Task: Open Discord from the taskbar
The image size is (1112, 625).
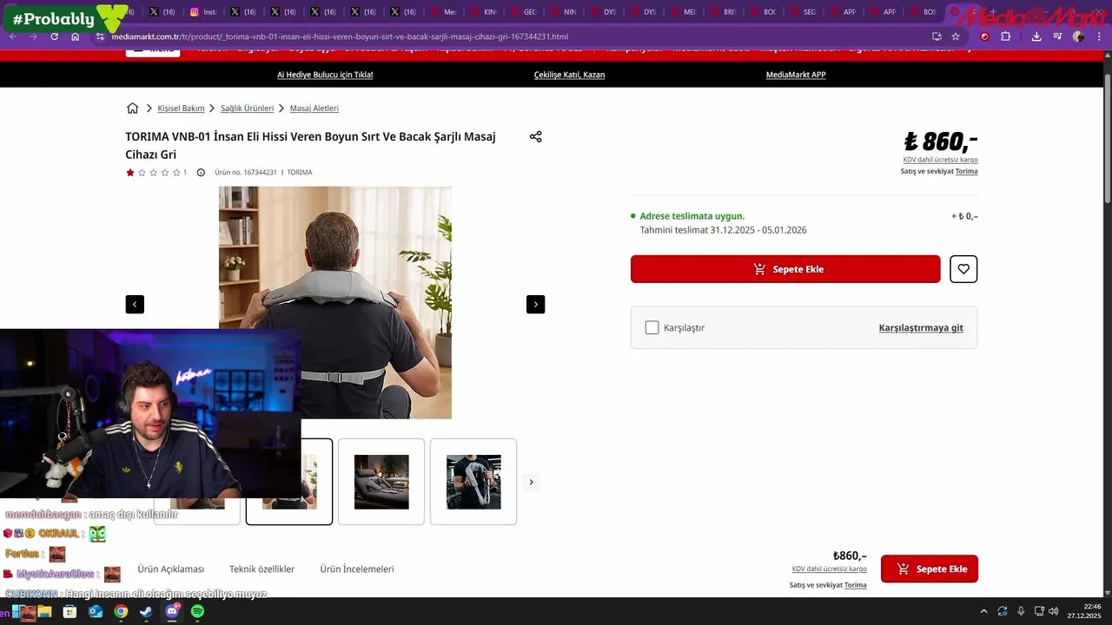Action: 172,612
